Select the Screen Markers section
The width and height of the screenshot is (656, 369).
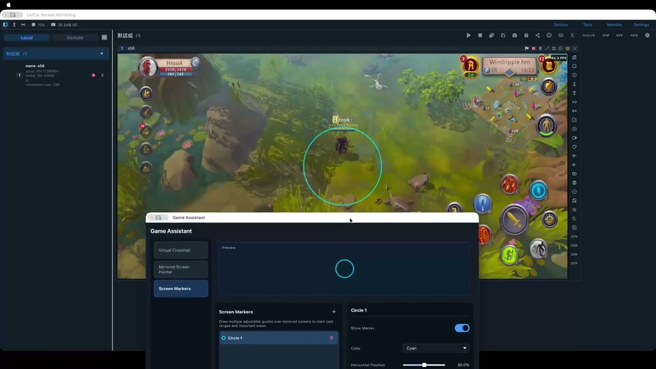[181, 289]
